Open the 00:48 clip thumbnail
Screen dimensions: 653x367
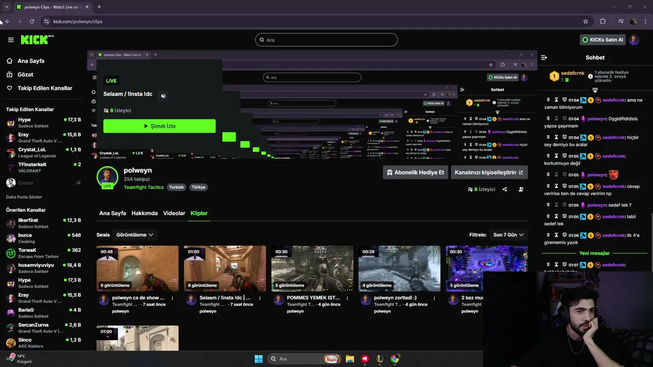click(x=137, y=269)
